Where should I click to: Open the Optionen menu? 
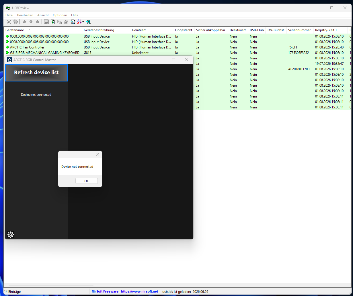(60, 15)
